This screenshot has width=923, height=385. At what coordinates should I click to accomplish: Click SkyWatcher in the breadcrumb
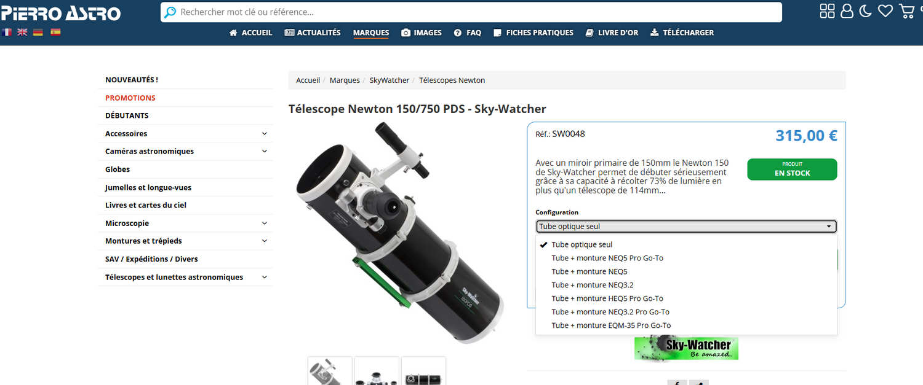[390, 80]
